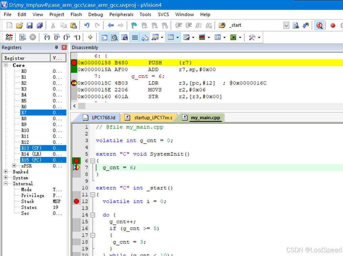Open the Analysis windows dropdown arrow
Image resolution: width=343 pixels, height=256 pixels.
[x=209, y=38]
